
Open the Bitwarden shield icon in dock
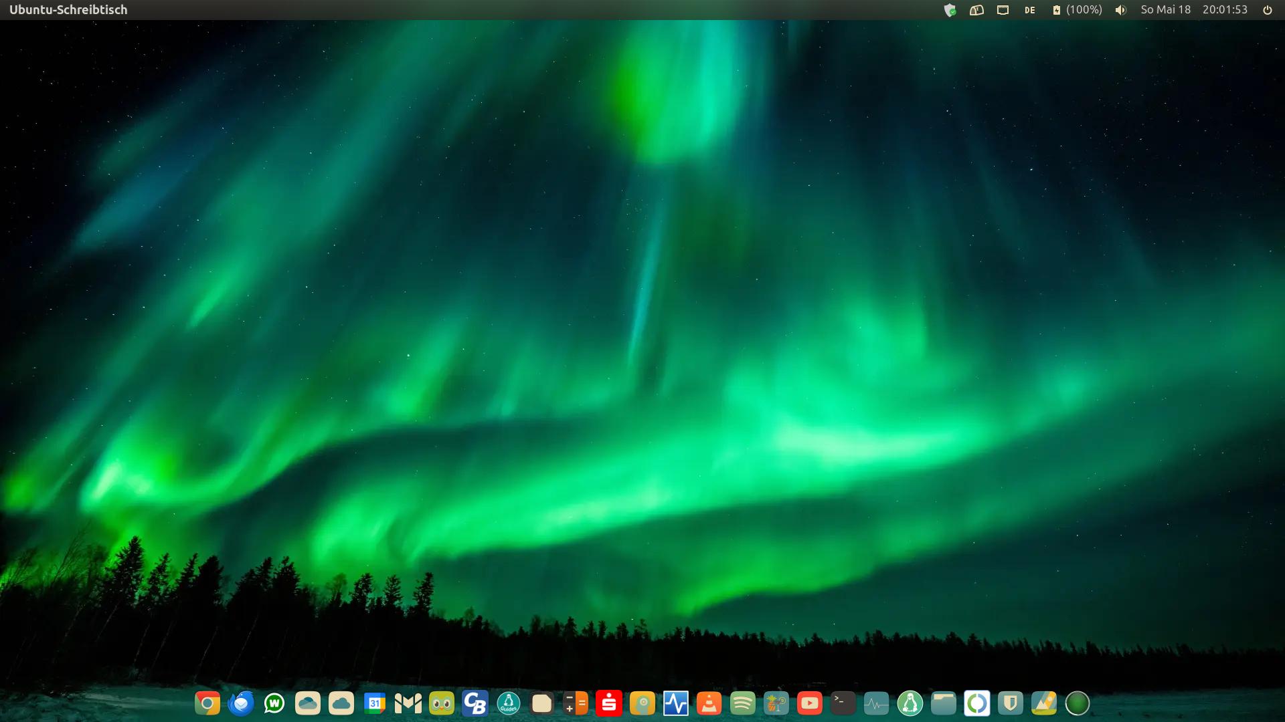[1011, 703]
